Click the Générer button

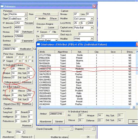coord(59,121)
